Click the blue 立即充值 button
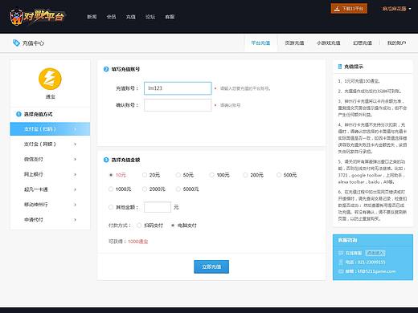Image resolution: width=418 pixels, height=313 pixels. pos(211,266)
